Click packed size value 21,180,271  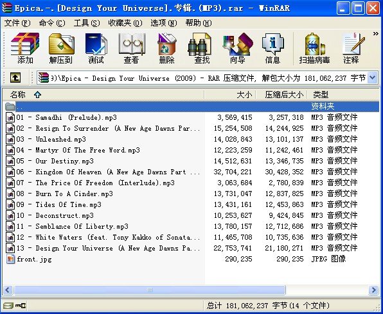pos(284,248)
